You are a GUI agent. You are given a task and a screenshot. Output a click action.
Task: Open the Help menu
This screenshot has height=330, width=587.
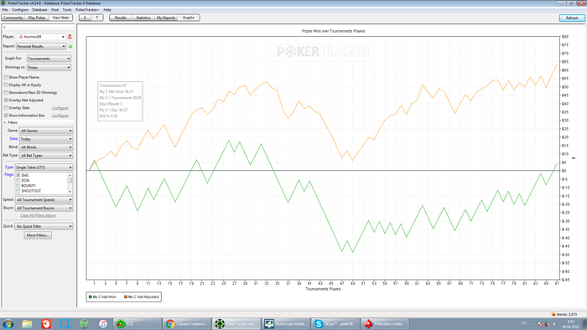(107, 10)
